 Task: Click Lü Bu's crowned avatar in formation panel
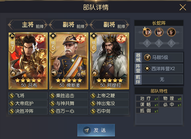click(147, 32)
